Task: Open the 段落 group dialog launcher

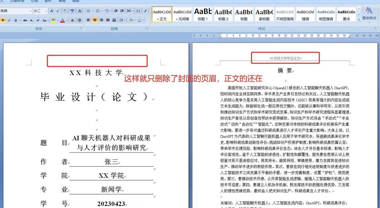Action: pos(147,28)
